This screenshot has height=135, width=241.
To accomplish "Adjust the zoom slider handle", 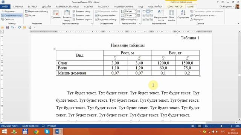I will [x=222, y=126].
